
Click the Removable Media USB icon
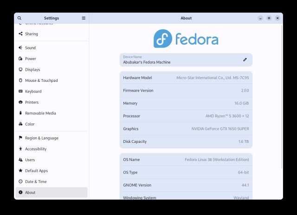pyautogui.click(x=20, y=113)
